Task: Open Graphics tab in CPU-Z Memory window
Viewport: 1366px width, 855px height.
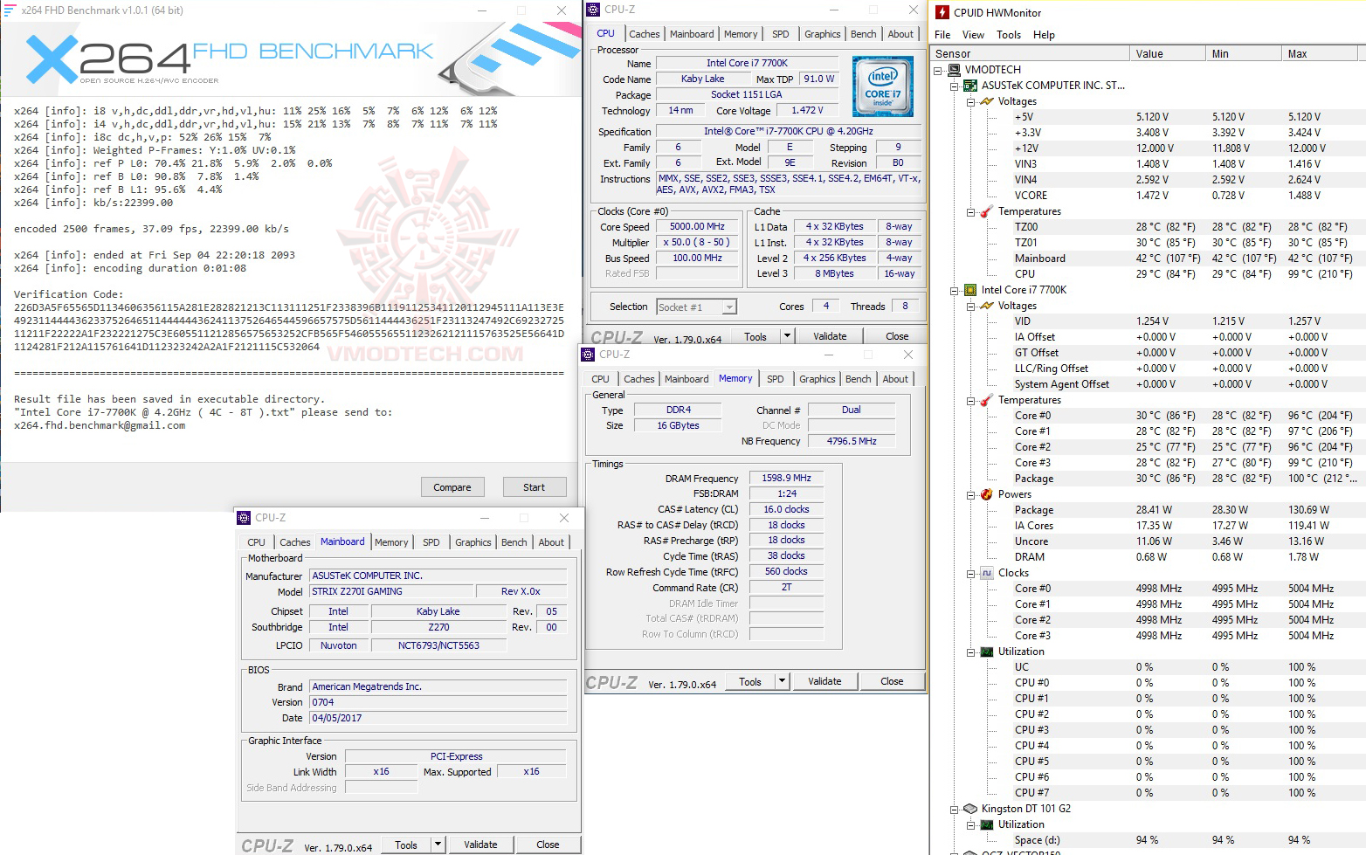Action: 818,379
